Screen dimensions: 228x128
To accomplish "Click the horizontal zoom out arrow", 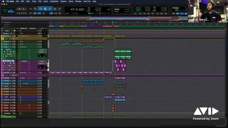I will point(17,9).
